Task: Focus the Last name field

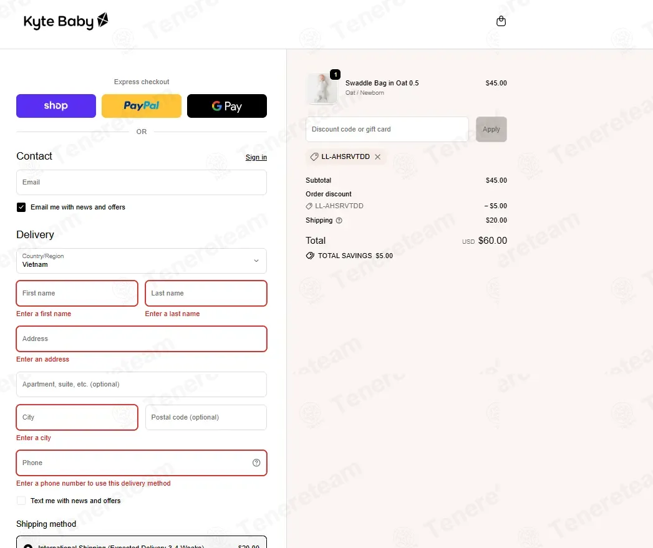Action: click(206, 293)
